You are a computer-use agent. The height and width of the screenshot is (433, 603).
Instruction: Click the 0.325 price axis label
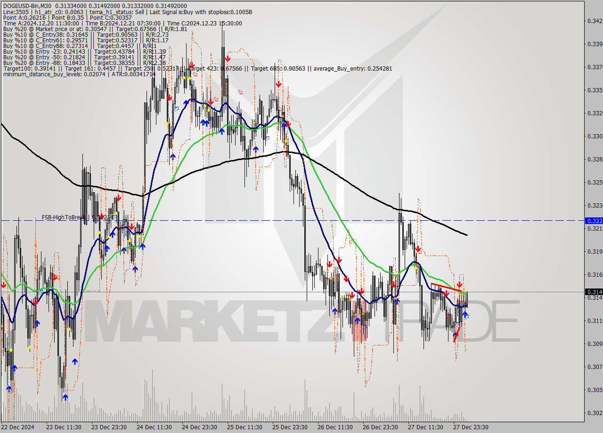click(x=595, y=182)
